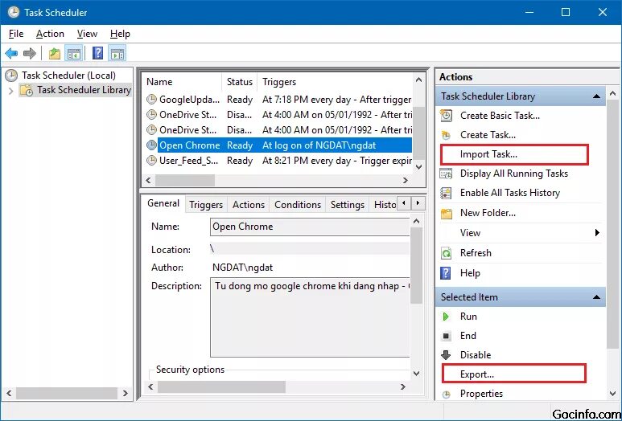Click the Help icon in Actions pane
Screen dimensions: 622x421
[x=446, y=273]
